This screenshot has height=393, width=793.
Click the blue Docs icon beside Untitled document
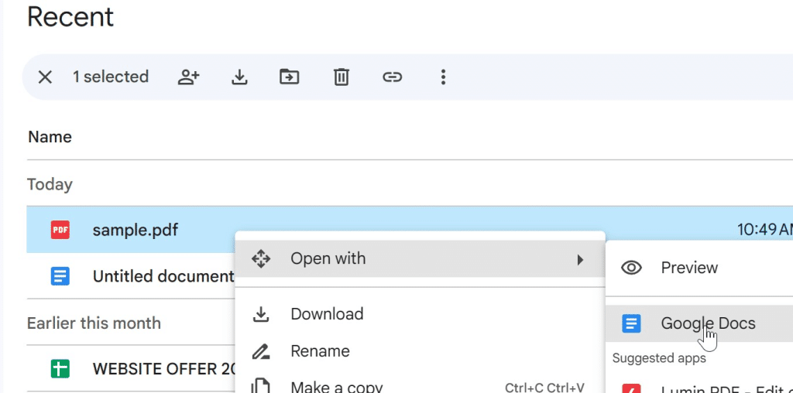coord(60,276)
